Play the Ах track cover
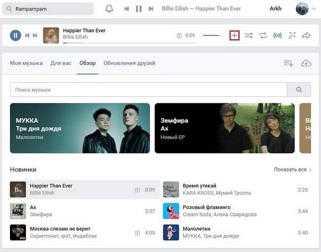The height and width of the screenshot is (252, 321). click(x=18, y=211)
